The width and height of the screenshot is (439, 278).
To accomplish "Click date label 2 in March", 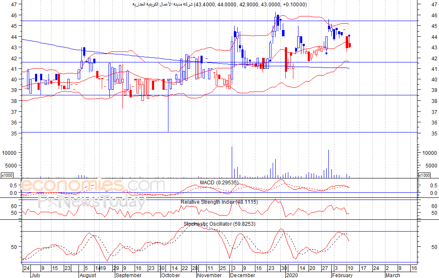I will [x=387, y=268].
